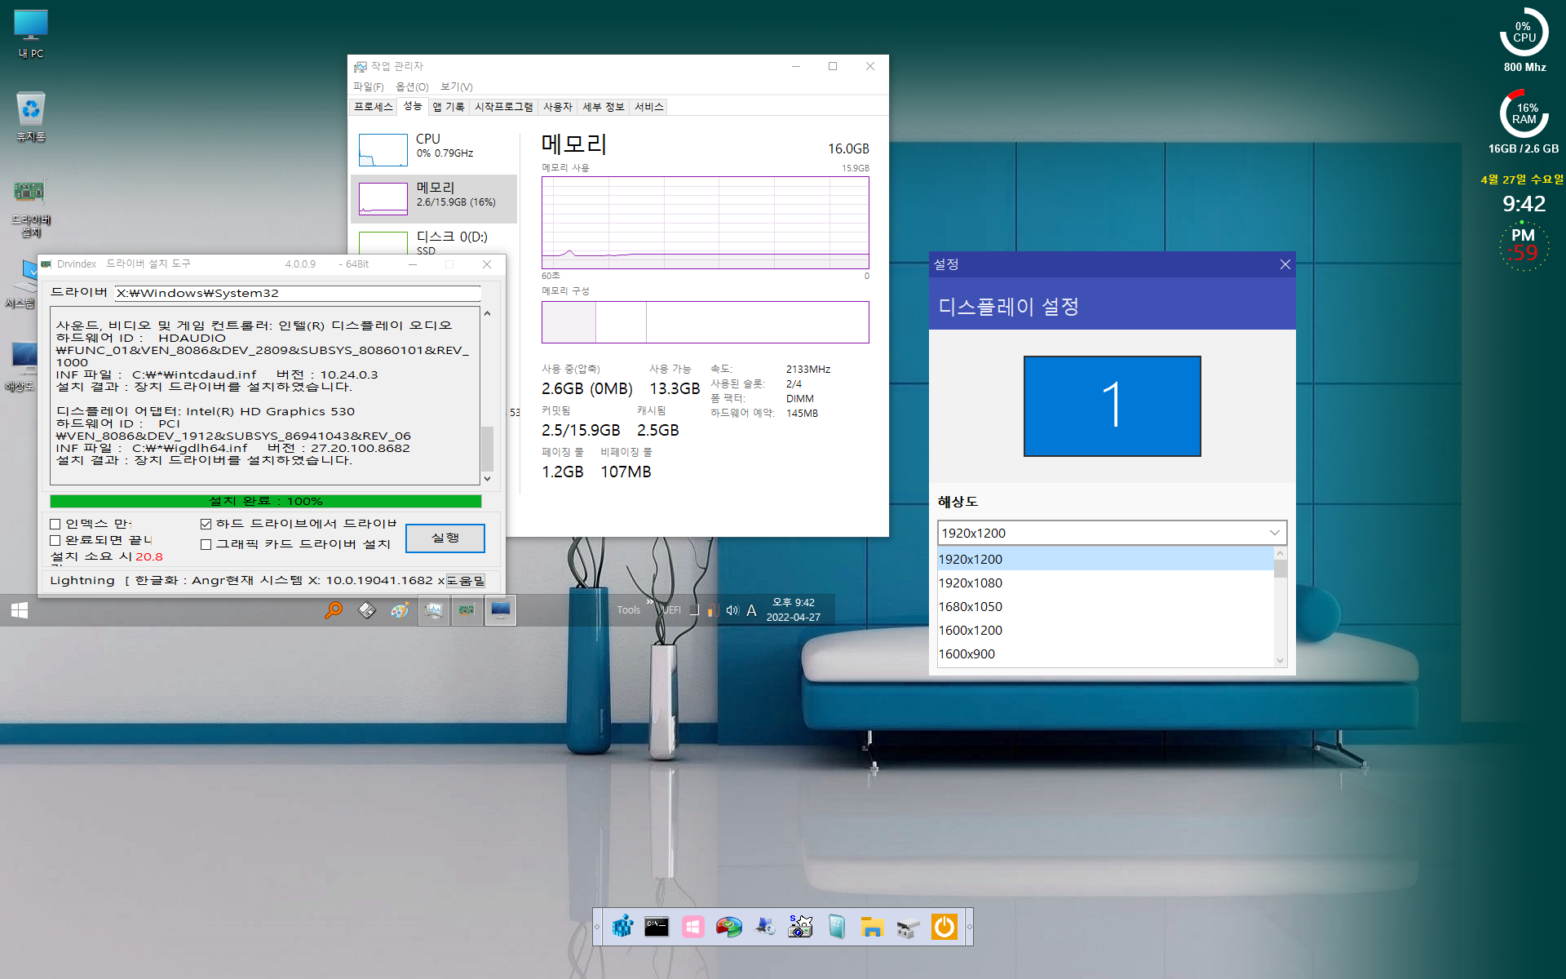Launch the command prompt icon in dock
Image resolution: width=1566 pixels, height=979 pixels.
click(x=657, y=927)
